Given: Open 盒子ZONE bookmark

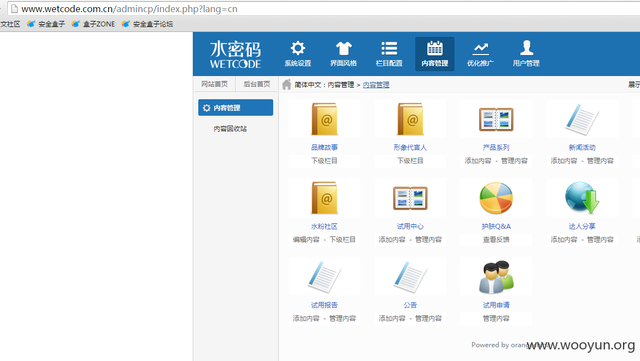Looking at the screenshot, I should pyautogui.click(x=94, y=24).
